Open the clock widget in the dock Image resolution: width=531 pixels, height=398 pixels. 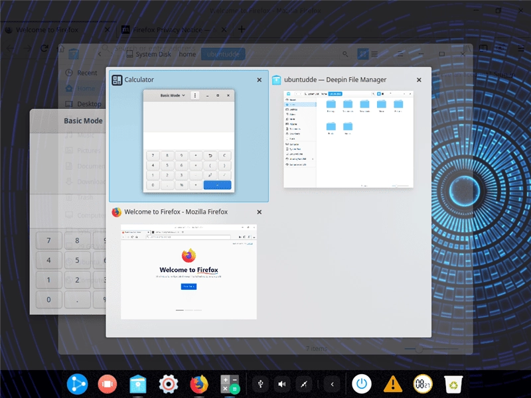[423, 384]
